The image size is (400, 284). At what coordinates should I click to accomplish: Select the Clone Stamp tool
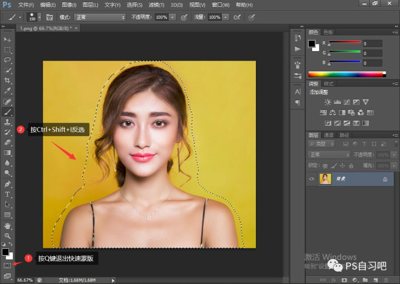click(x=8, y=122)
